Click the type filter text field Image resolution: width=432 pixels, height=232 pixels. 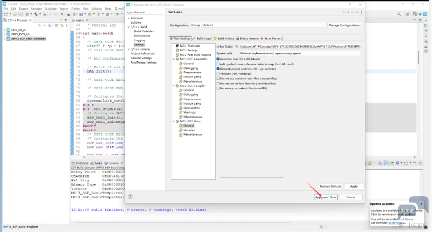pos(144,13)
